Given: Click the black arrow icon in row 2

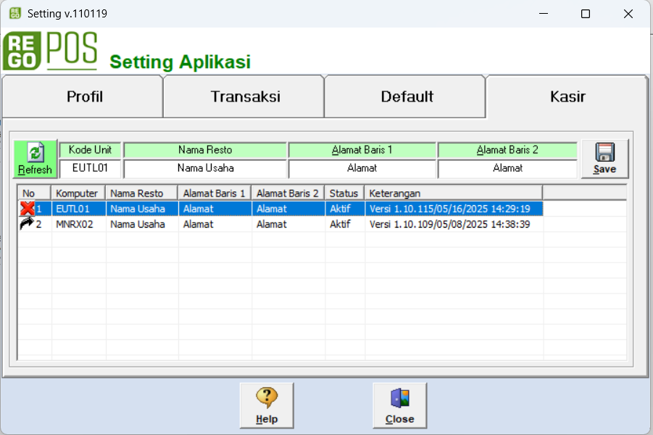Looking at the screenshot, I should coord(27,224).
